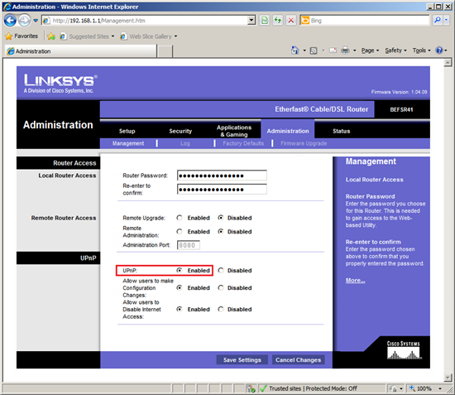Open the Safety menu
This screenshot has height=395, width=455.
coord(395,51)
